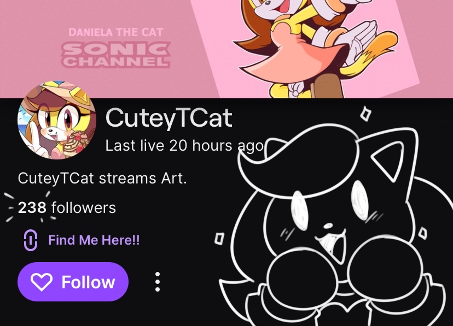Click the Sonic Channel logo in banner
Screen dimensions: 453x326
pos(116,55)
